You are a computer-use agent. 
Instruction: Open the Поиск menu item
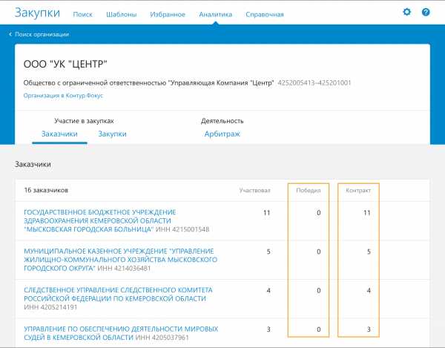coord(83,14)
